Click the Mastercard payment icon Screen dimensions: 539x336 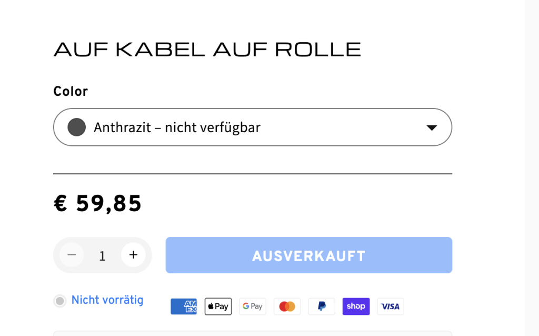click(x=287, y=307)
